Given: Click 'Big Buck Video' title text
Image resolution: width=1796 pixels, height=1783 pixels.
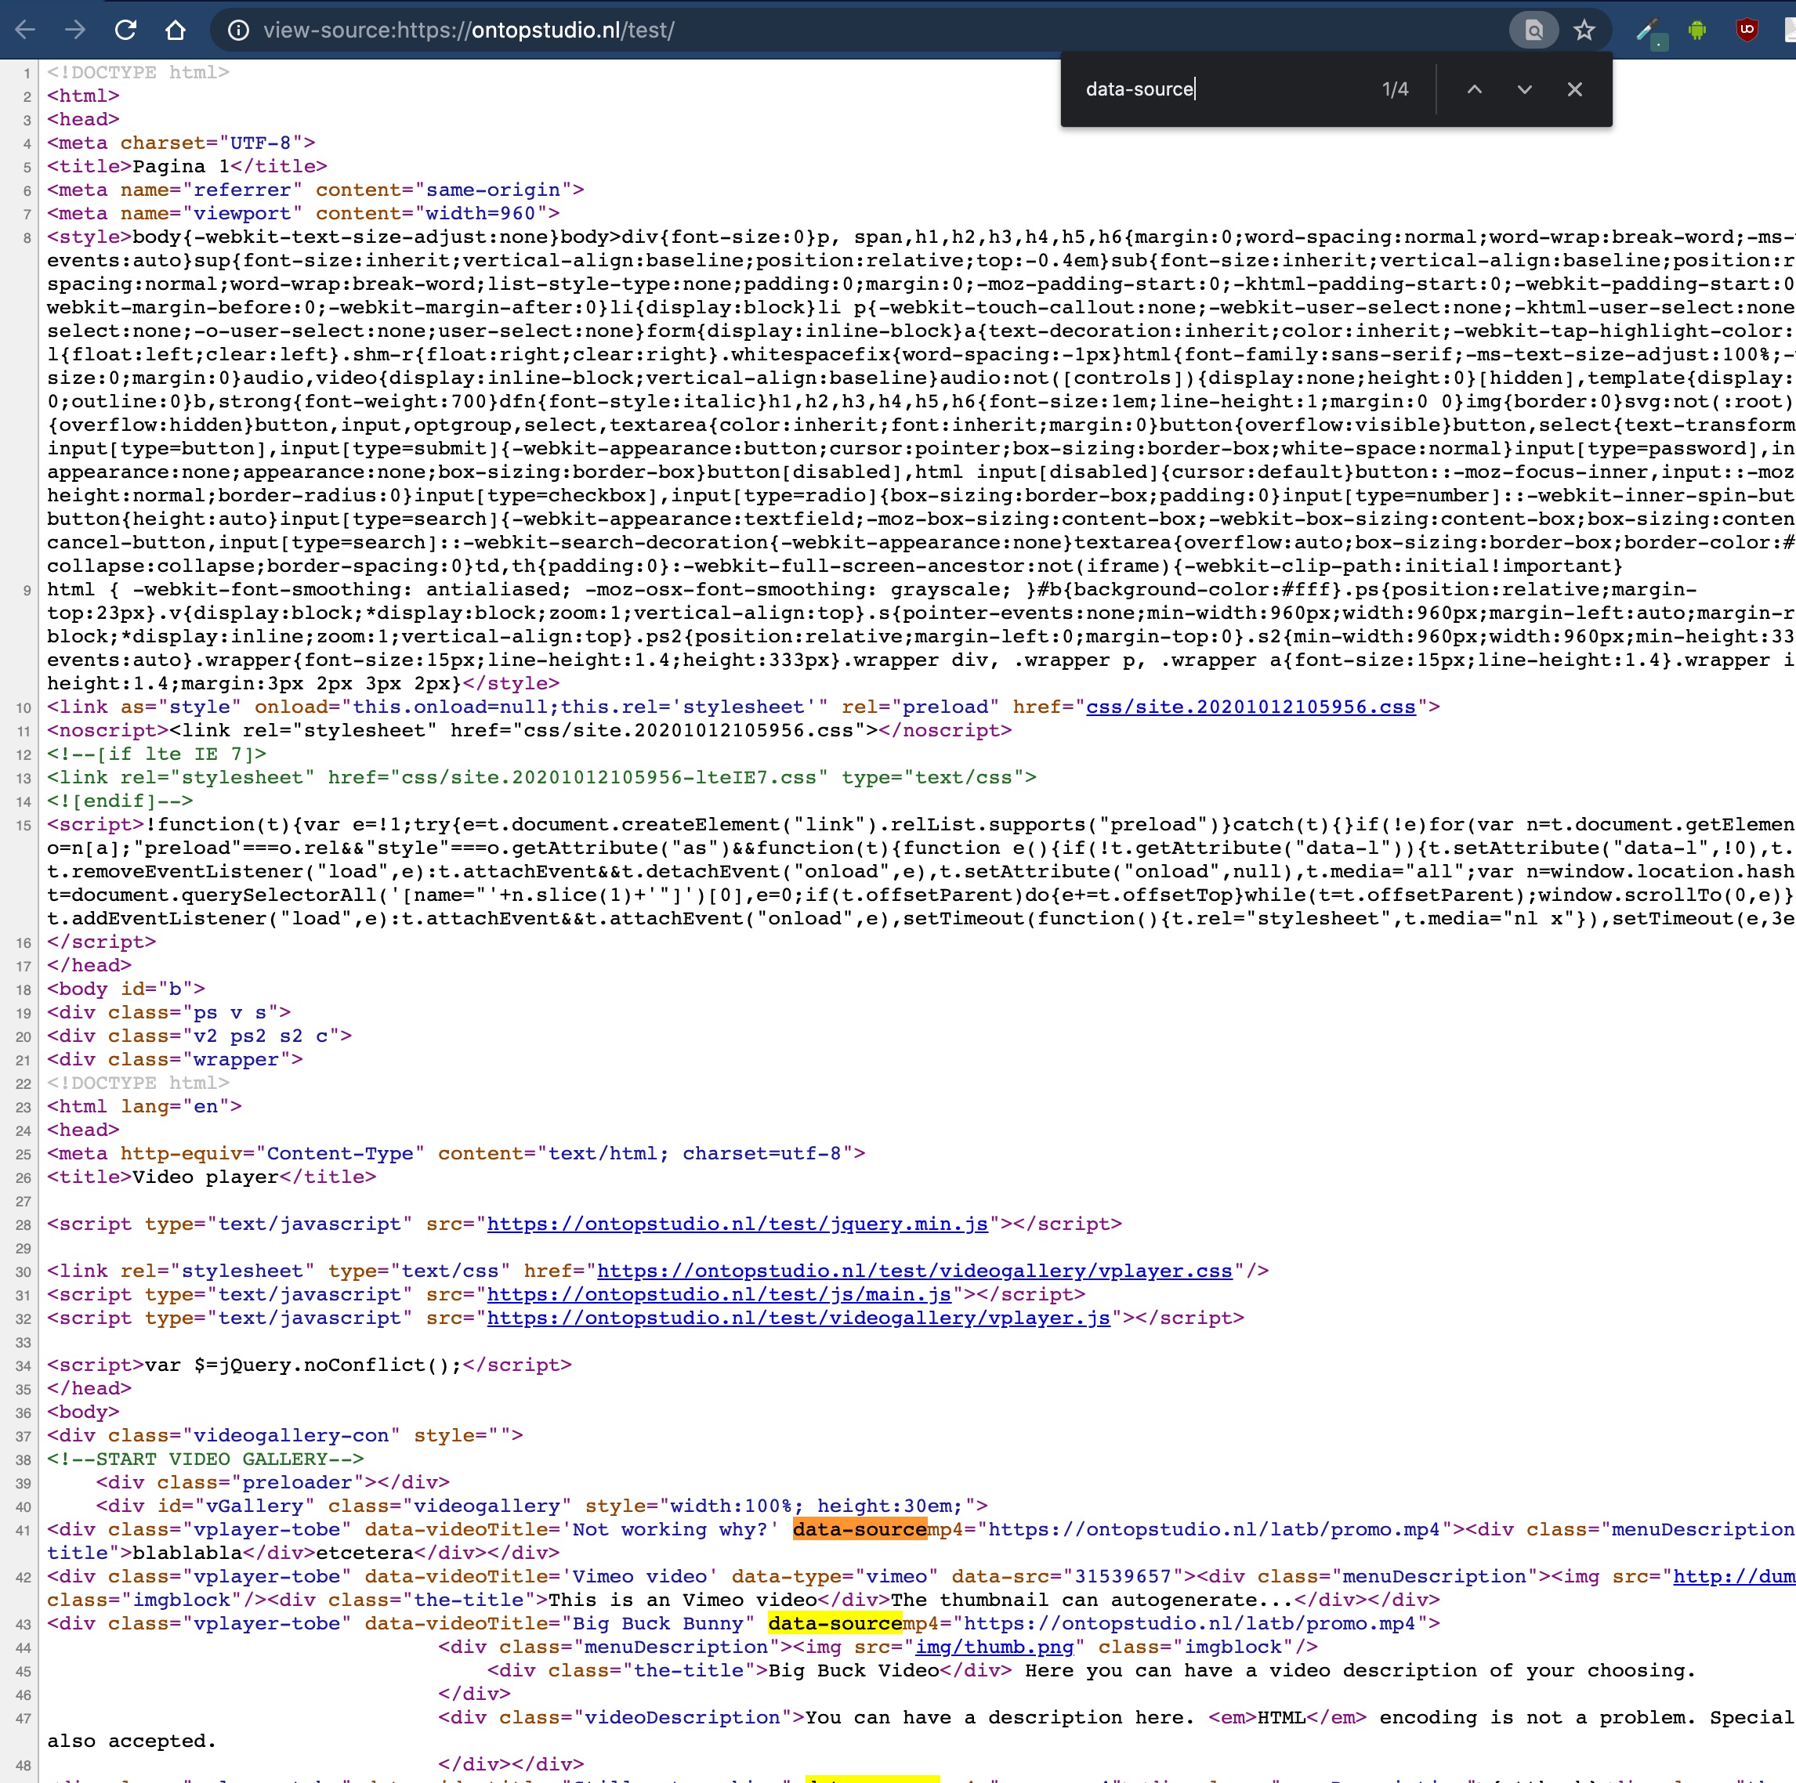Looking at the screenshot, I should point(853,1669).
